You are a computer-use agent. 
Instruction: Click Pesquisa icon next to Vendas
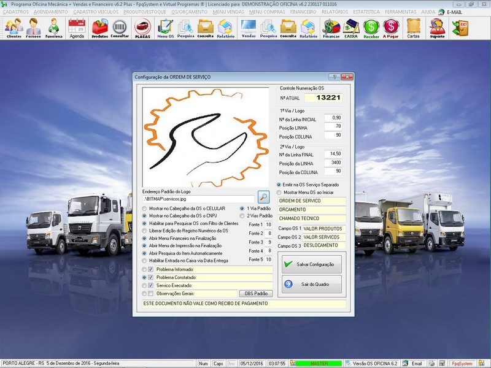[268, 28]
